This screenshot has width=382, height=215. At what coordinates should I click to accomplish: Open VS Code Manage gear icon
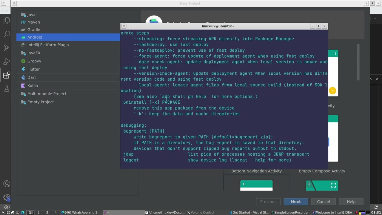click(7, 197)
